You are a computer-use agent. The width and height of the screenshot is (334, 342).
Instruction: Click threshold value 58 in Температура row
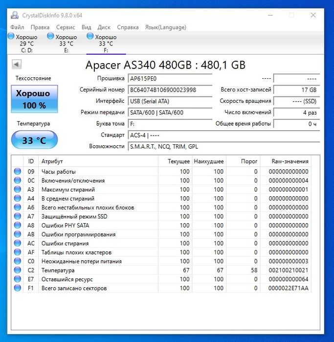[254, 270]
